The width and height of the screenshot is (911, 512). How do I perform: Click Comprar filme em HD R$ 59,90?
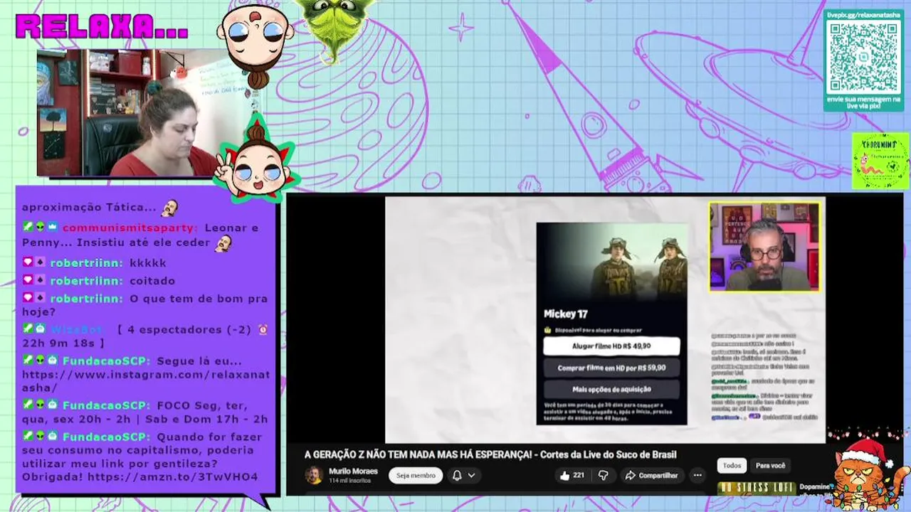click(x=611, y=368)
